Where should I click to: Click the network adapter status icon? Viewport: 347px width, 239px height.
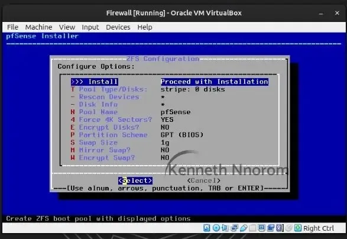coord(234,228)
